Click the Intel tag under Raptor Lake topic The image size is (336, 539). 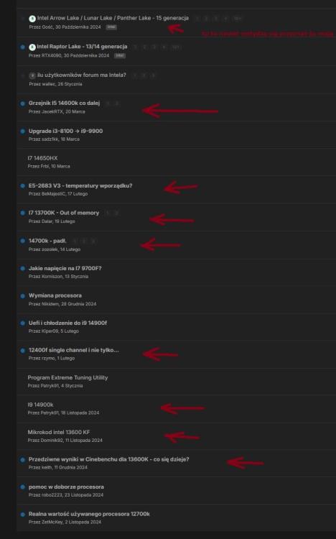[120, 55]
